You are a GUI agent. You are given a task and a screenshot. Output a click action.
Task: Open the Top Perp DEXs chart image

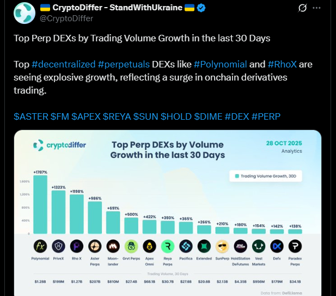pyautogui.click(x=168, y=212)
